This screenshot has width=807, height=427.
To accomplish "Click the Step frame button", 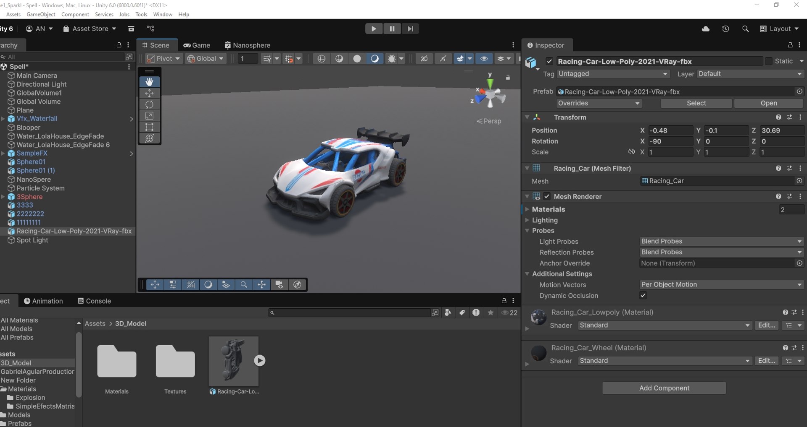I will [411, 29].
